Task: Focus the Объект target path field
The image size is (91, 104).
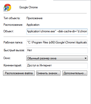Action: click(57, 32)
